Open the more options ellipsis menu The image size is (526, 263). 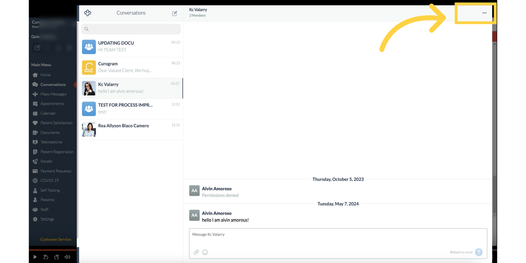[x=484, y=13]
